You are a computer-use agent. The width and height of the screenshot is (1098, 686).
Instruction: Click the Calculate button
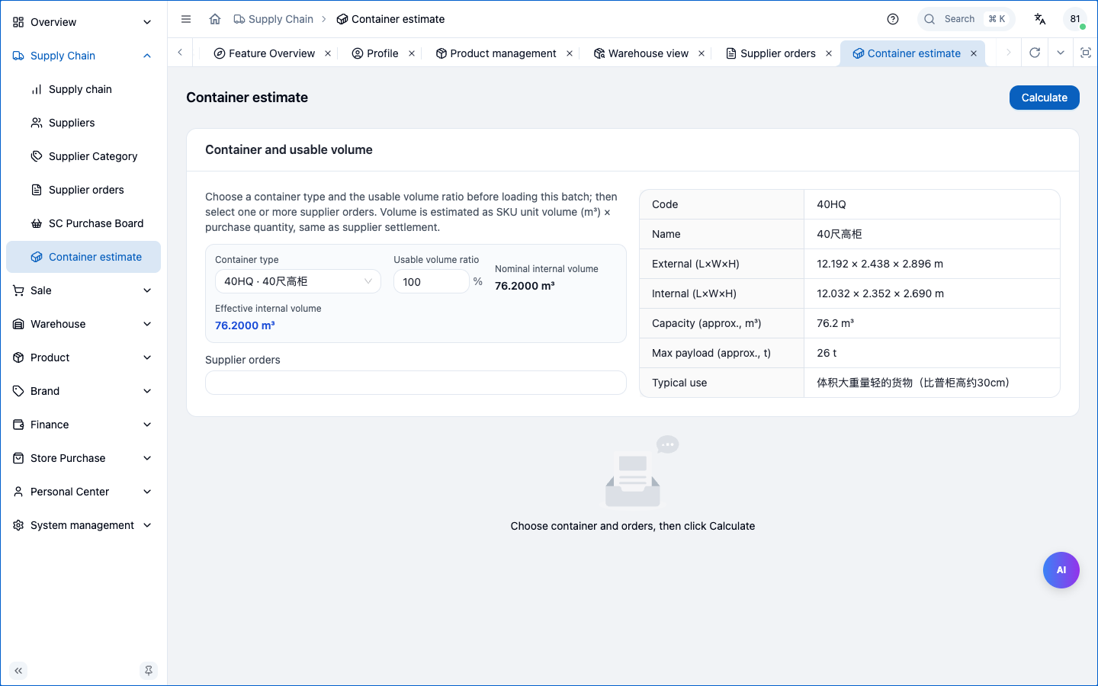click(x=1045, y=98)
